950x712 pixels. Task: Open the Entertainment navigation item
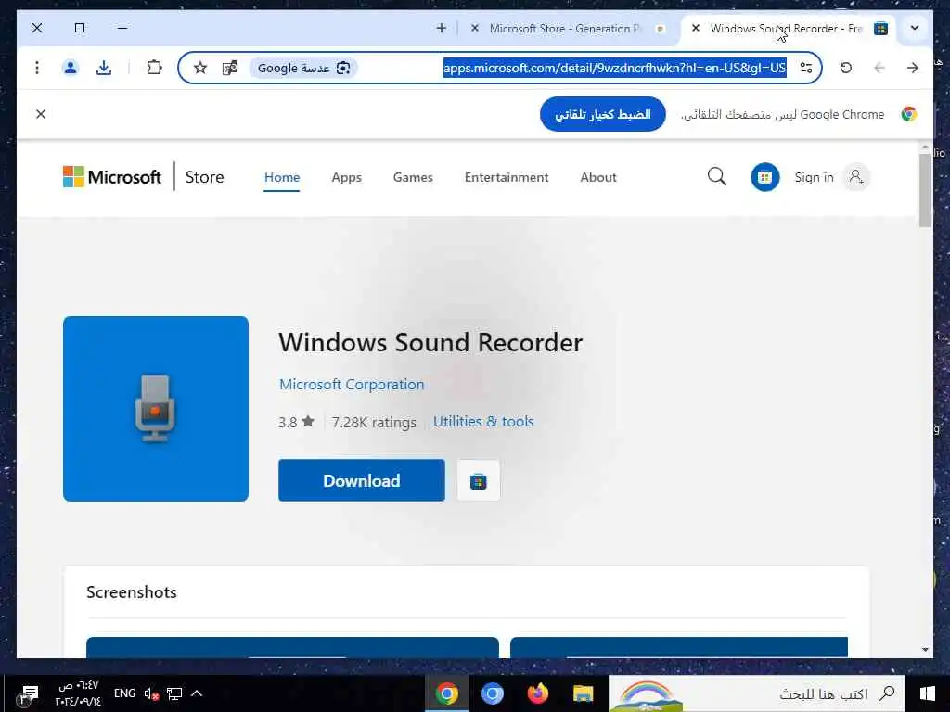[507, 177]
